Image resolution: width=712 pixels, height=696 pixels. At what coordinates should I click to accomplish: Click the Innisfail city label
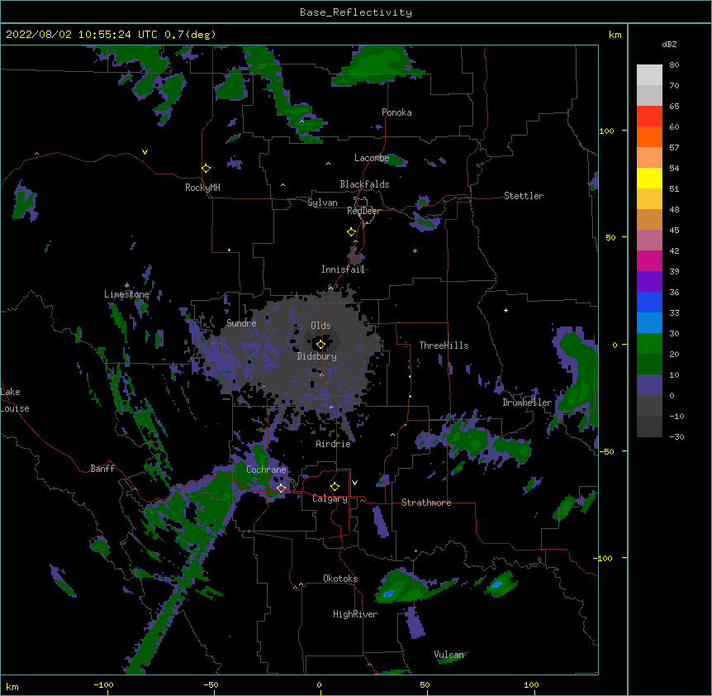click(x=343, y=269)
